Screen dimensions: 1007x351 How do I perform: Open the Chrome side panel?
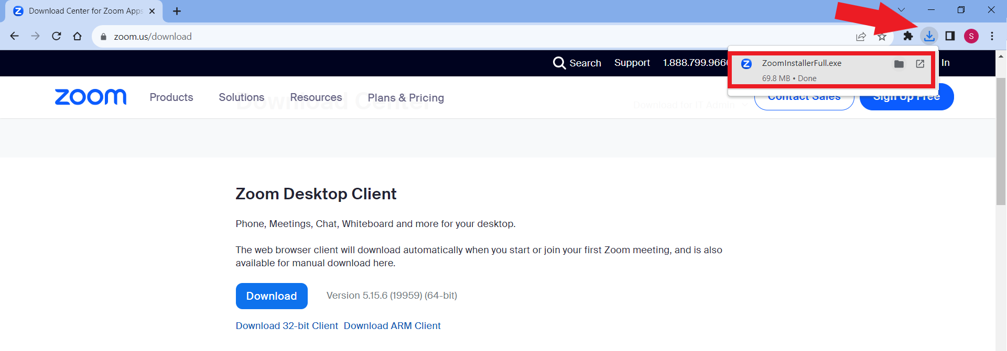(950, 36)
